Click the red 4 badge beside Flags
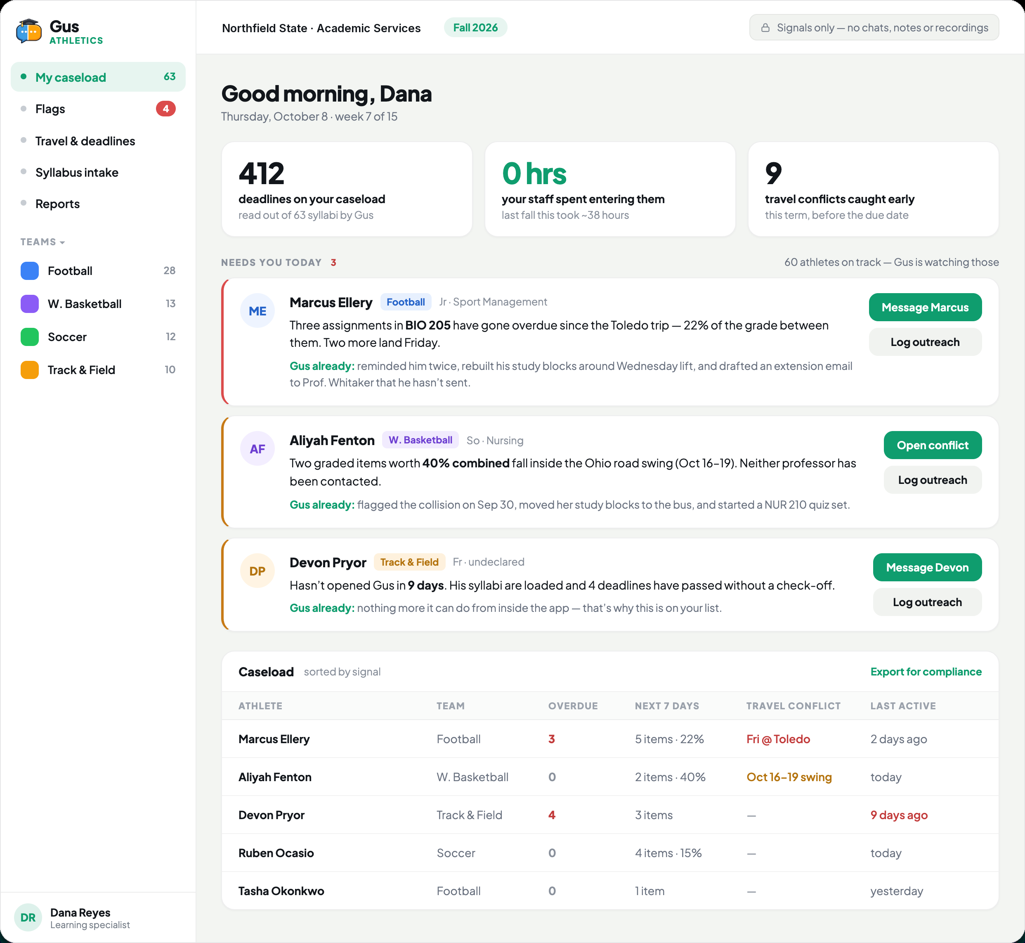Image resolution: width=1025 pixels, height=943 pixels. click(x=166, y=109)
